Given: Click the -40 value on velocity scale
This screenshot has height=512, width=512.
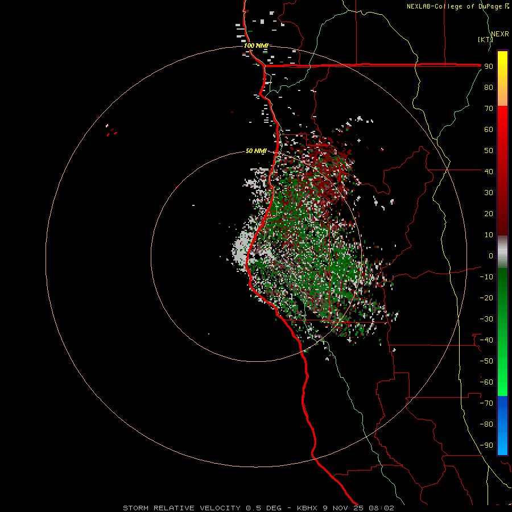Looking at the screenshot, I should 486,340.
